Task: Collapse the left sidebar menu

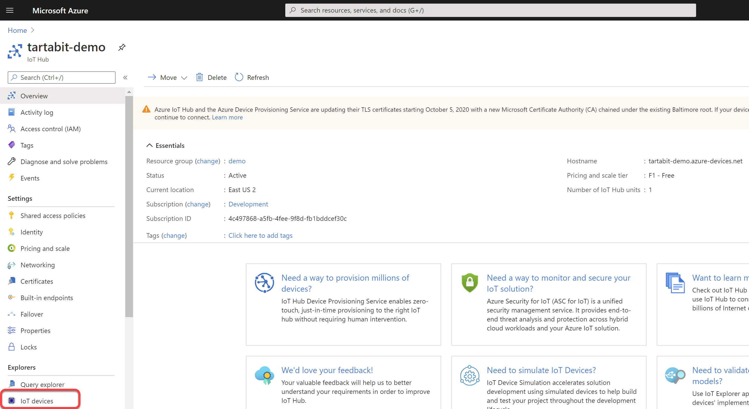Action: (125, 78)
